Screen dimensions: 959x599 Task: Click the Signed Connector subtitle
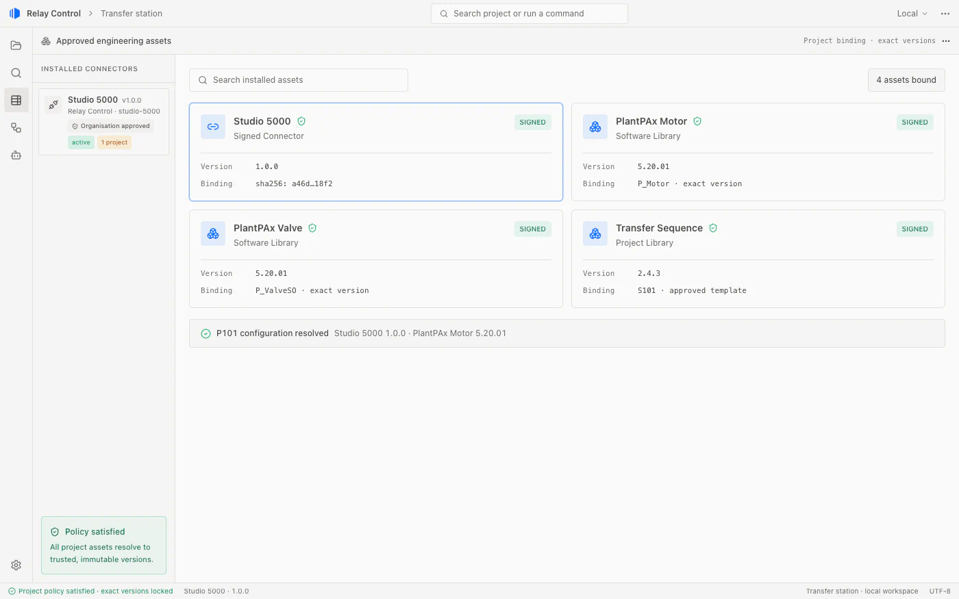click(269, 136)
